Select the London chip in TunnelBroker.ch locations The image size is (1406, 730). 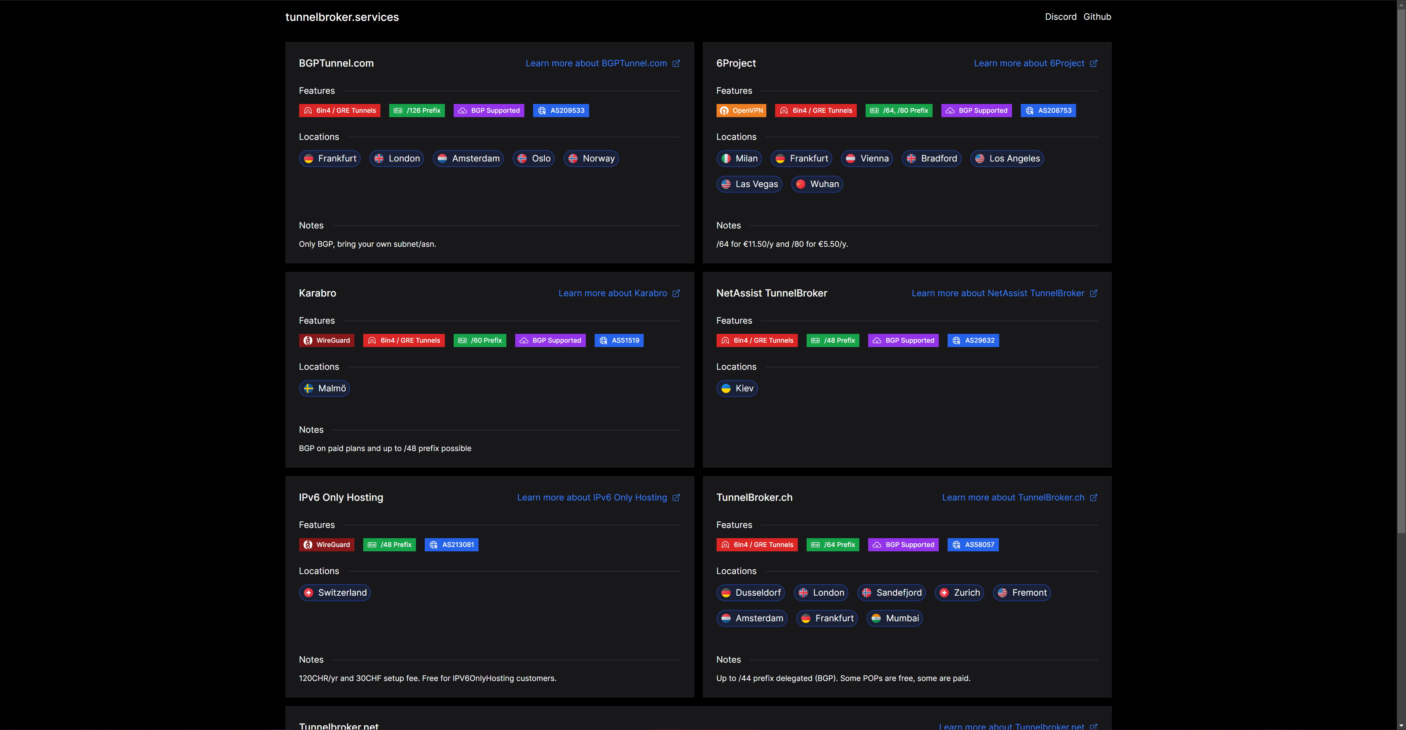pyautogui.click(x=821, y=593)
